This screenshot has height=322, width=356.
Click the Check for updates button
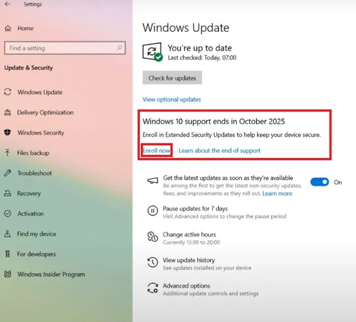click(172, 78)
